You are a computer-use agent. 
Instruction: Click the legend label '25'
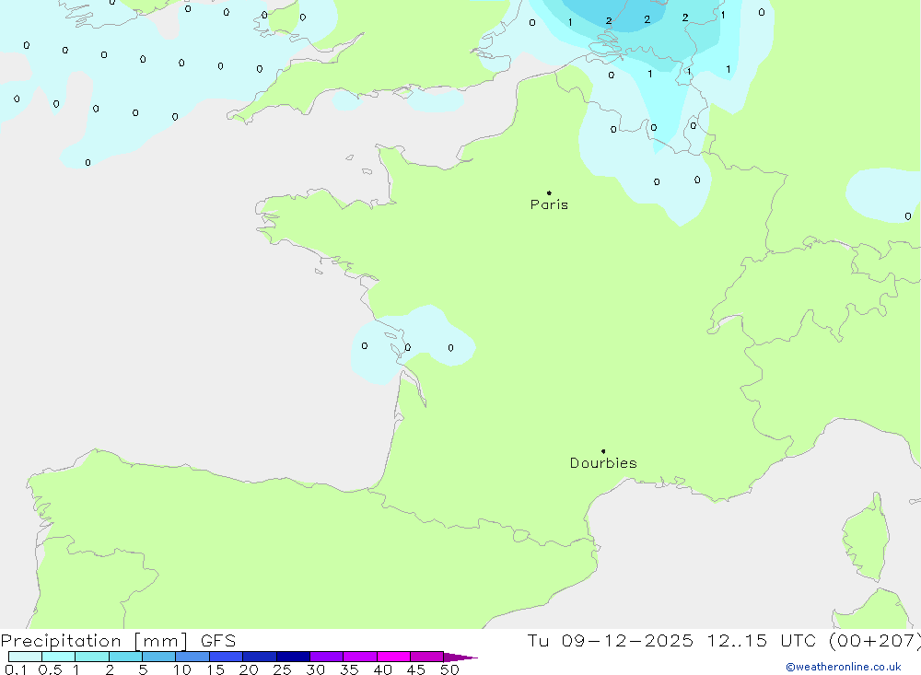(x=282, y=669)
